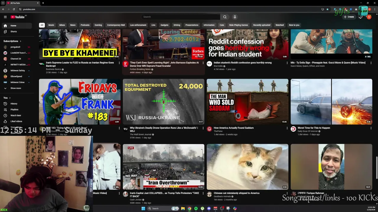Select the Recently uploaded chip
Screen dimensions: 378x212
click(262, 25)
